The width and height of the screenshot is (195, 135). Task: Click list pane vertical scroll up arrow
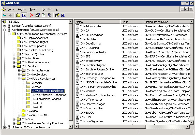click(192, 22)
